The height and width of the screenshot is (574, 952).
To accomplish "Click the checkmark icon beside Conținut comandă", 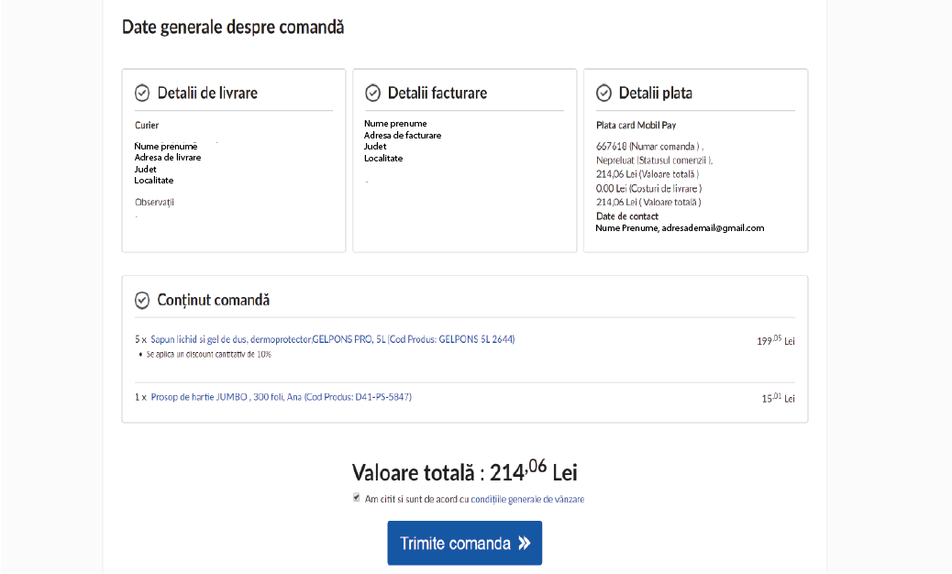I will click(x=142, y=301).
